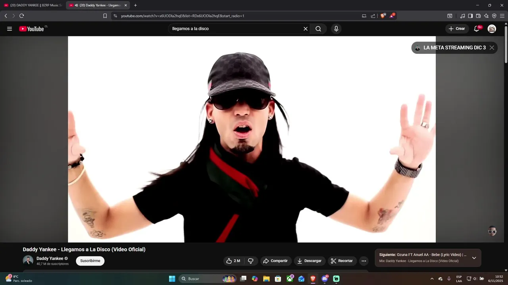
Task: Bookmark this page icon
Action: tap(105, 16)
